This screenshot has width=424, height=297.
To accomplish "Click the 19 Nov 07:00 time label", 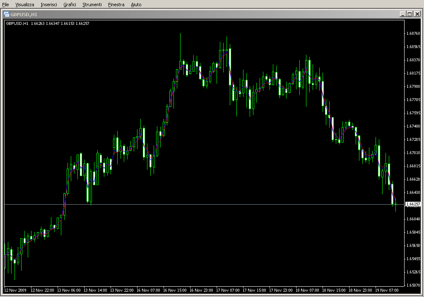I will pyautogui.click(x=387, y=290).
